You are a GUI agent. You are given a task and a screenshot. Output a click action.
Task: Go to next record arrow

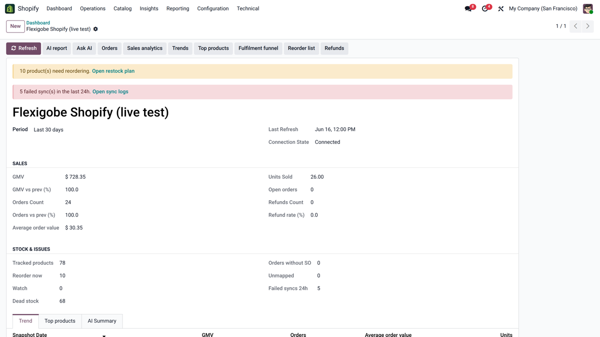[587, 26]
